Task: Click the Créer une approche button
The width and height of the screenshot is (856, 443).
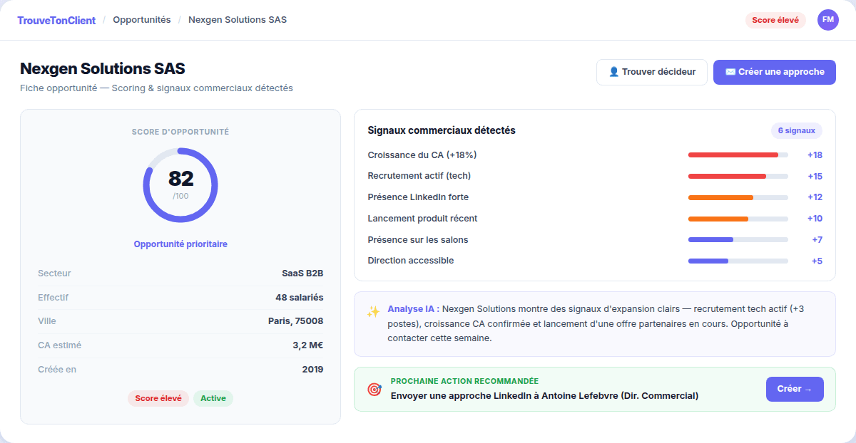Action: coord(775,72)
